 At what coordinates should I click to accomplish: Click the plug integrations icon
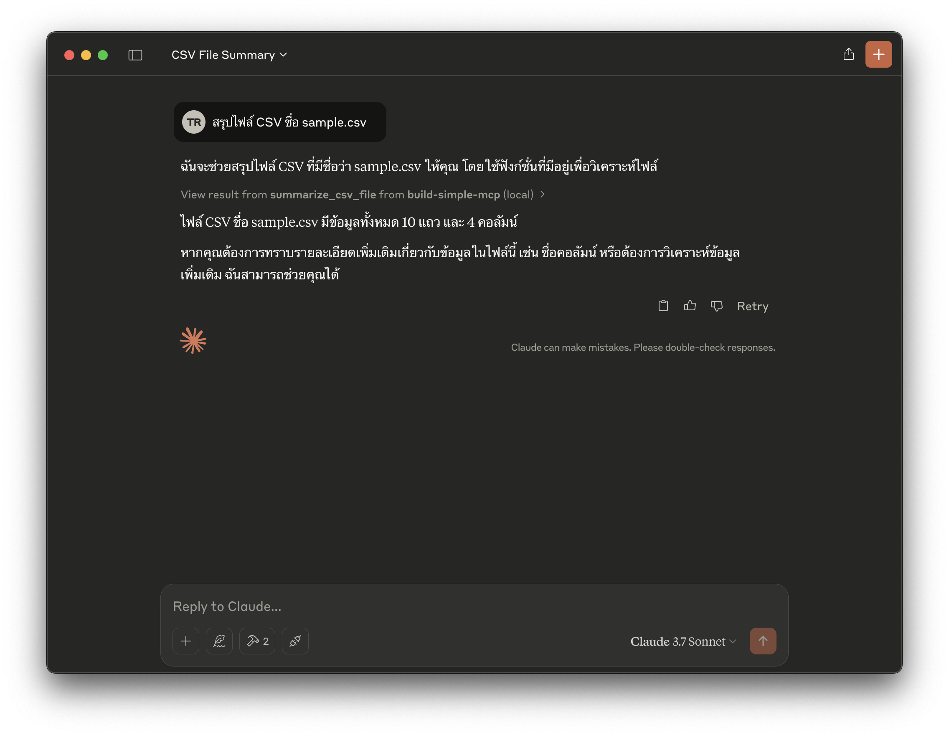[x=295, y=641]
